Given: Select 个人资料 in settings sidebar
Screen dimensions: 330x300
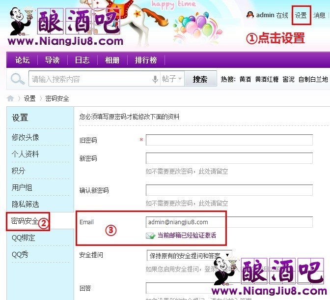Looking at the screenshot, I should (26, 154).
